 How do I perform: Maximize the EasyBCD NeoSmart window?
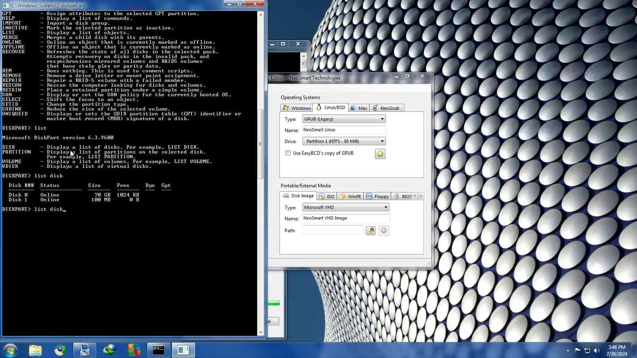pos(407,76)
